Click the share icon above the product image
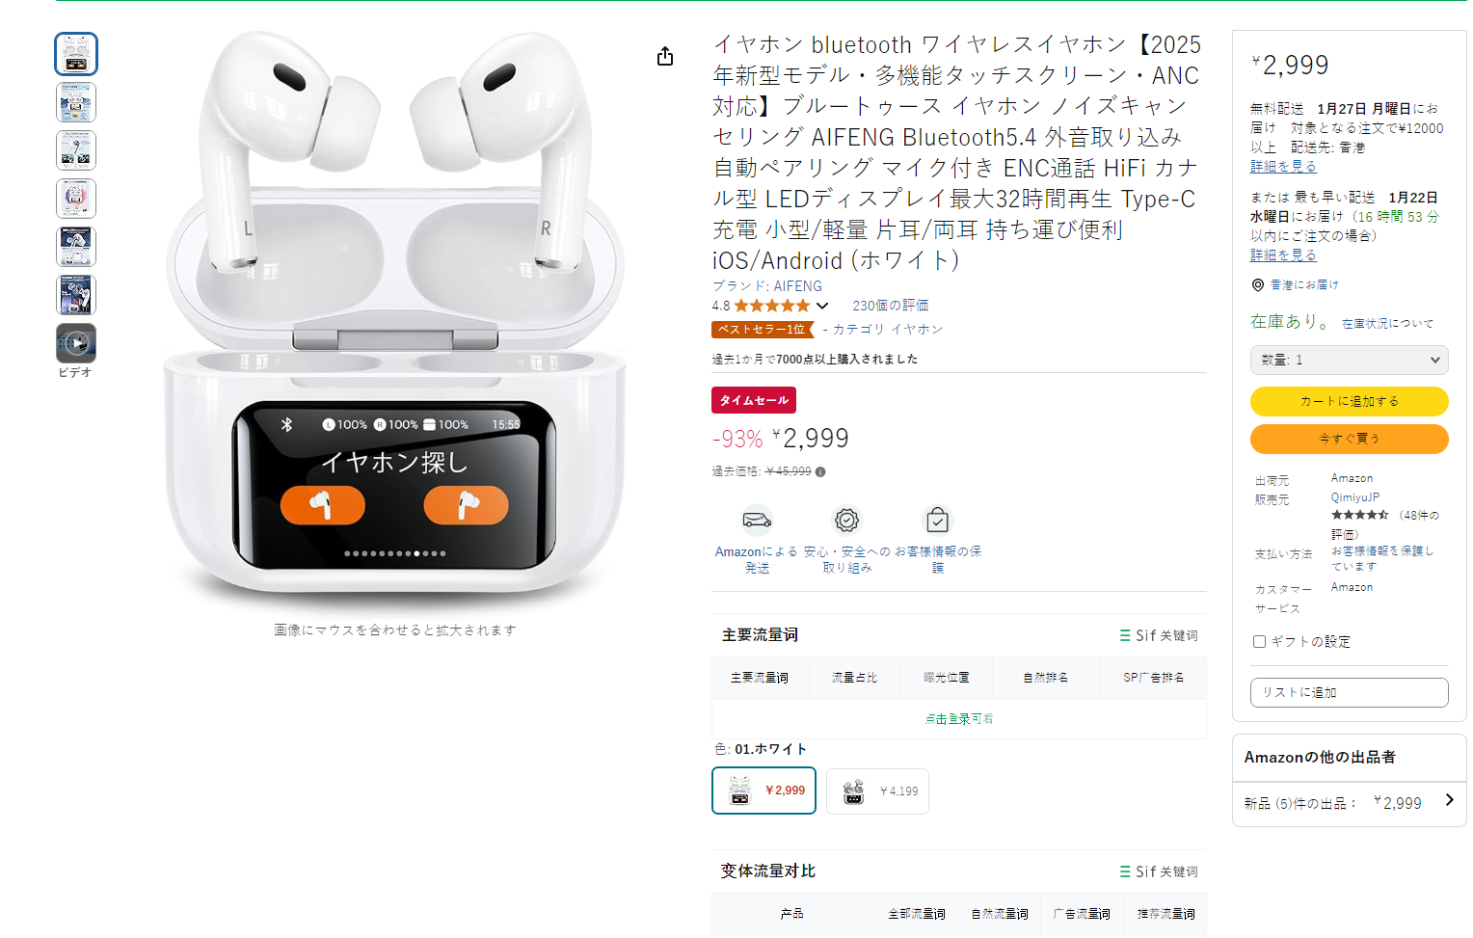 (665, 57)
